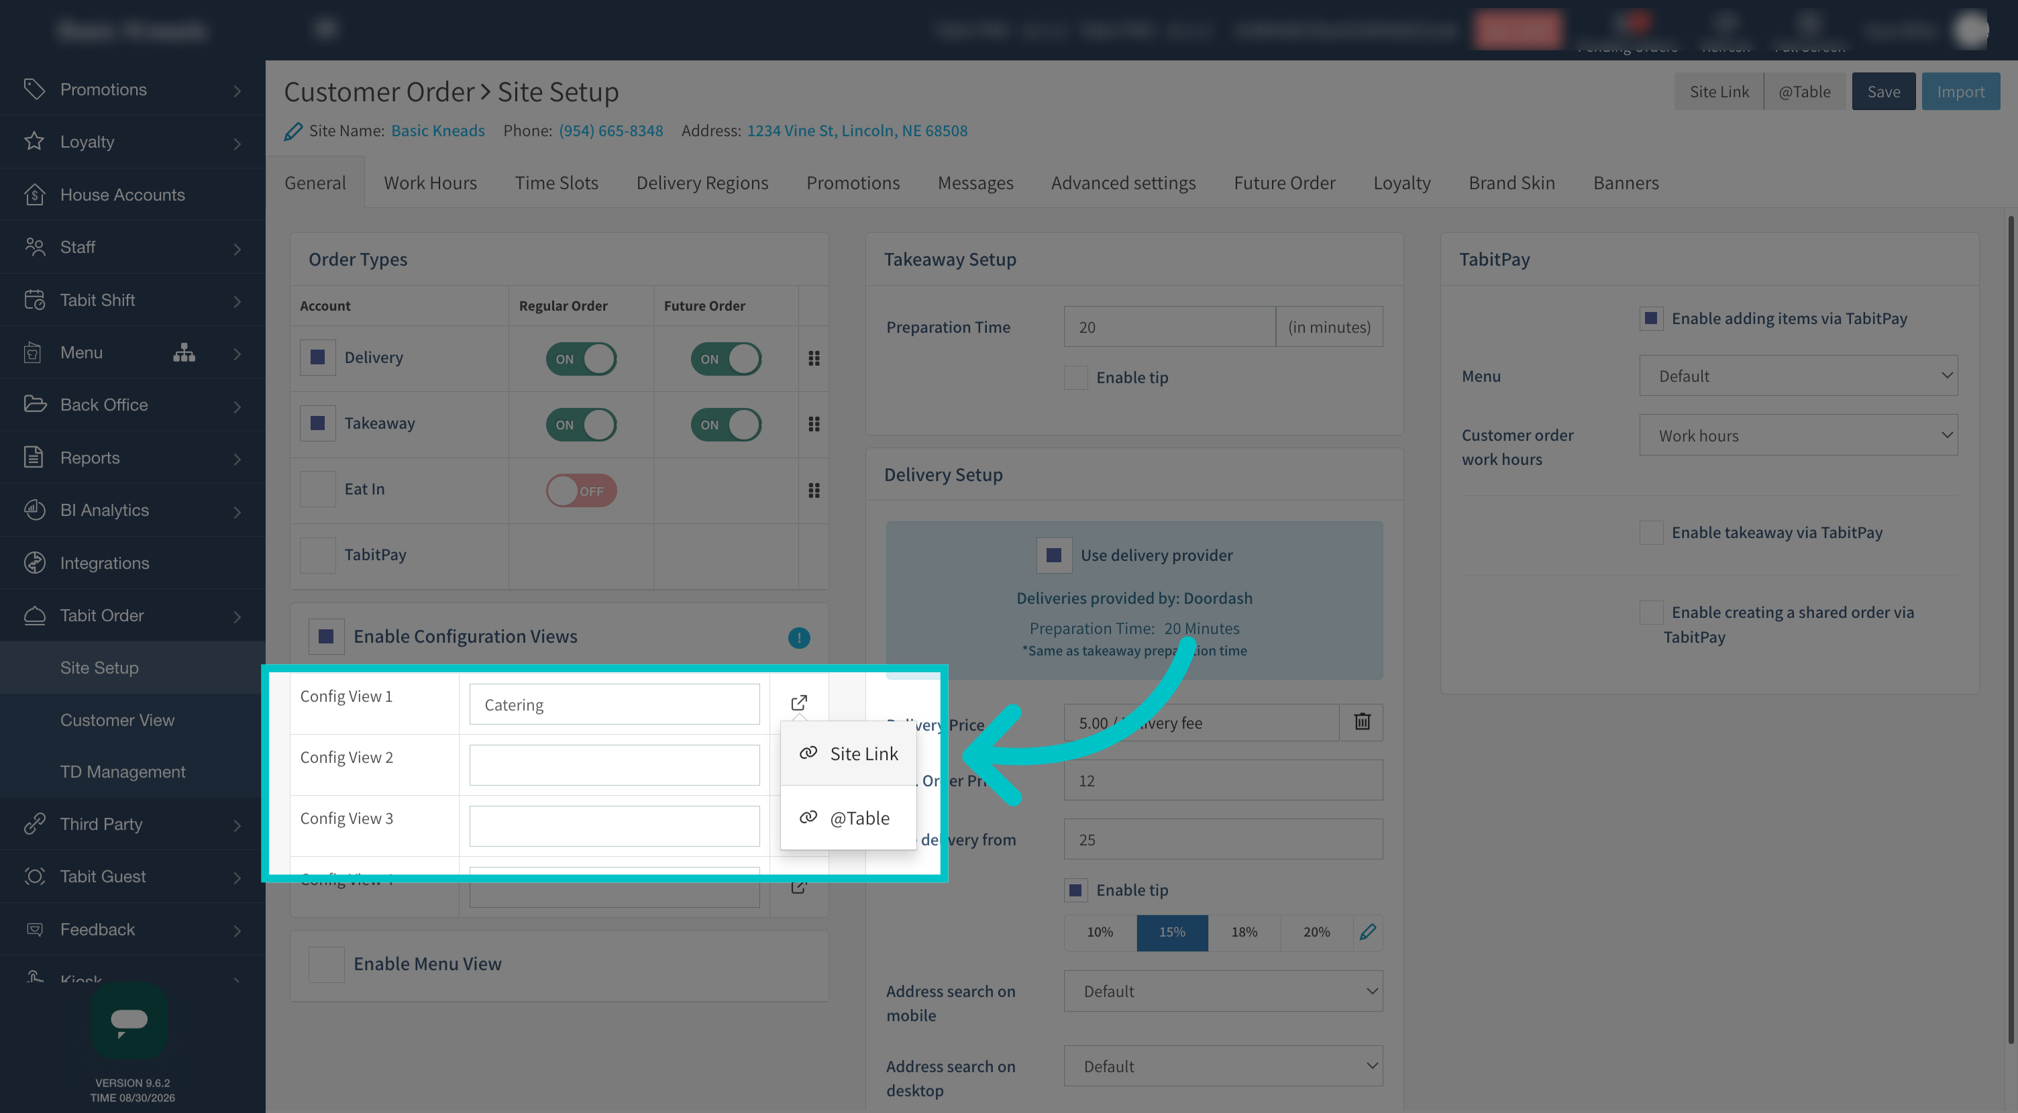Click the Promotions tag icon in sidebar

point(34,89)
